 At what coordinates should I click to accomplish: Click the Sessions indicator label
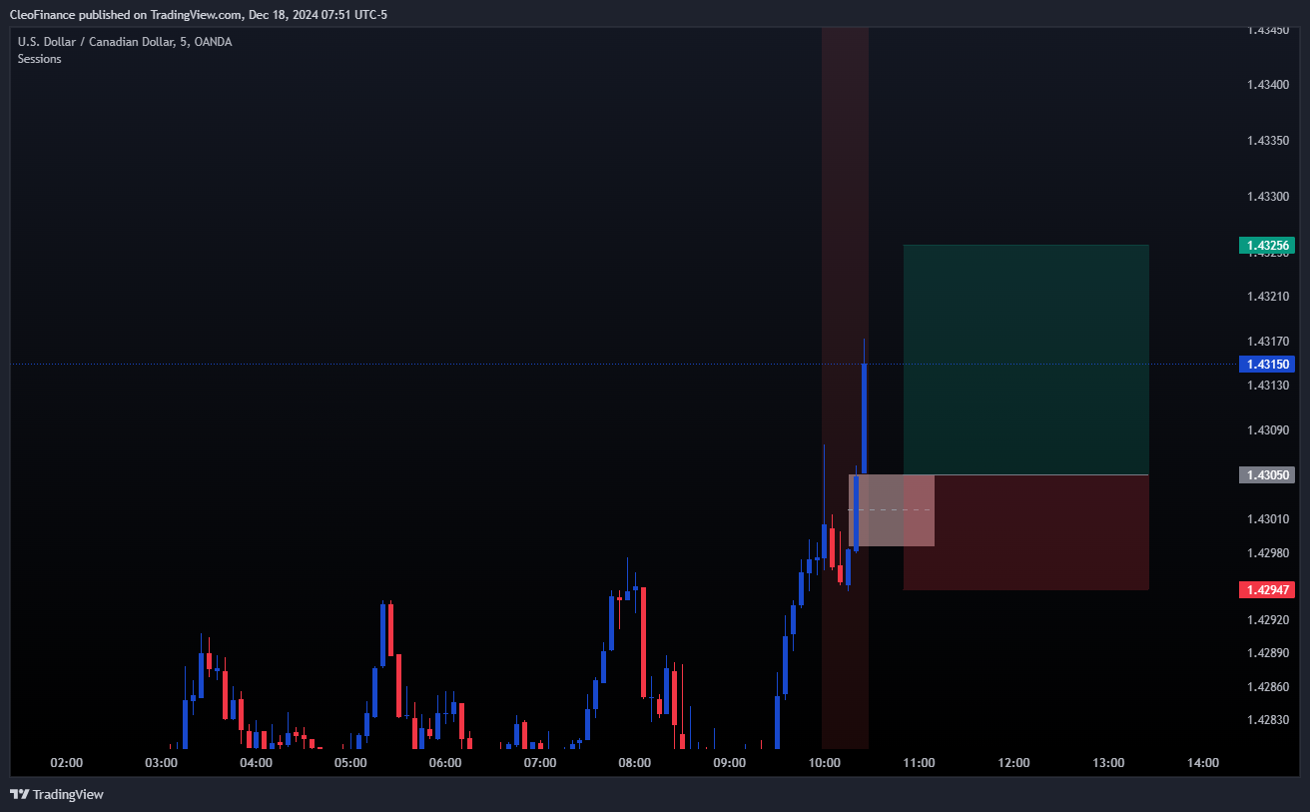click(39, 59)
